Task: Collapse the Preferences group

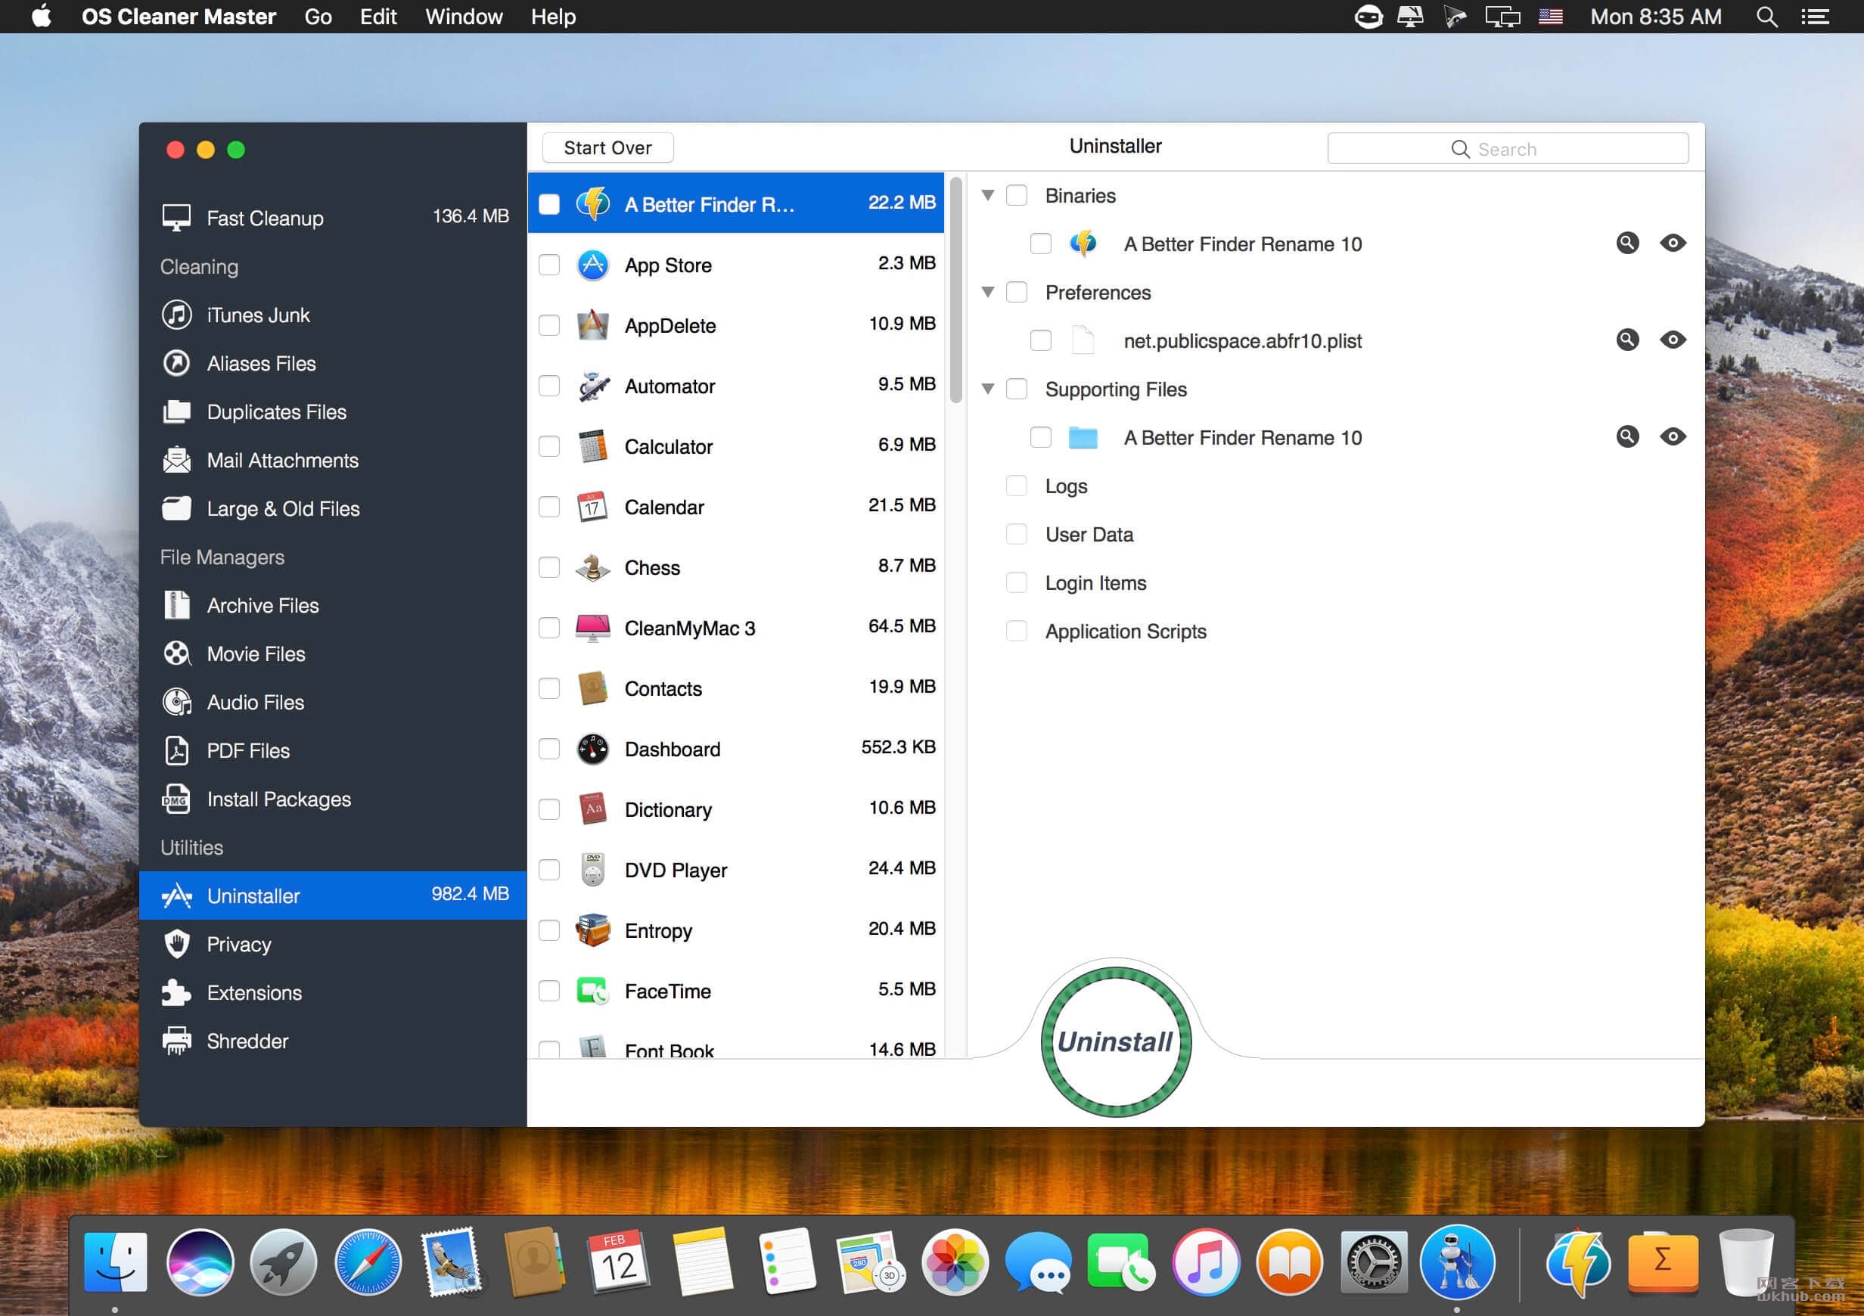Action: [988, 292]
